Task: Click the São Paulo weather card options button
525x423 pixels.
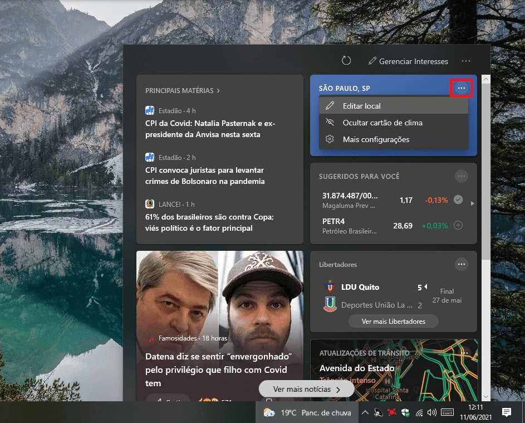Action: coord(462,88)
